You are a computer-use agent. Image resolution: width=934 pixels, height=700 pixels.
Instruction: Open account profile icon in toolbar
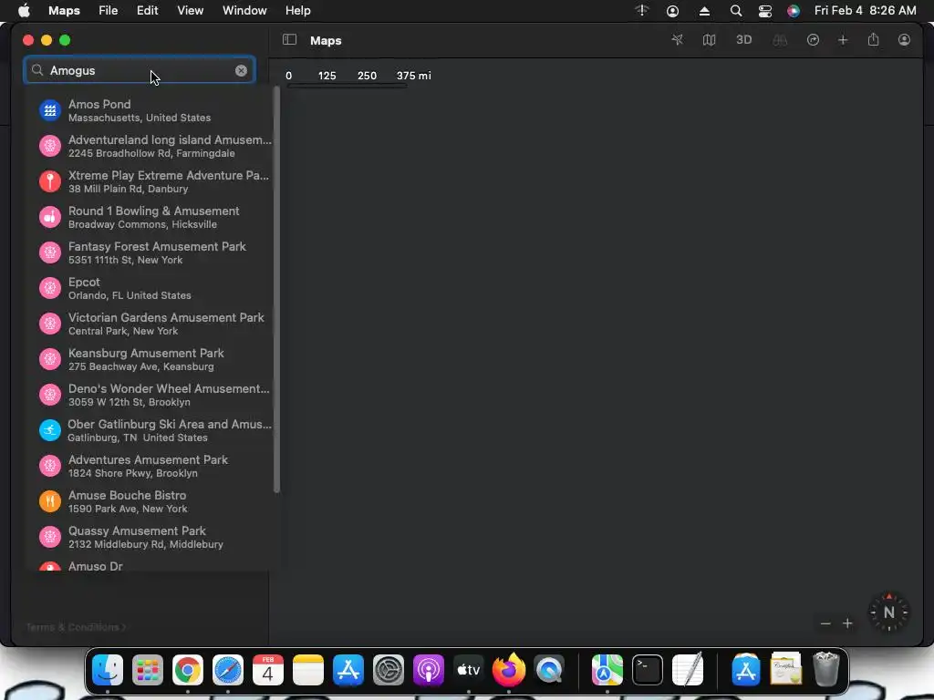(904, 40)
